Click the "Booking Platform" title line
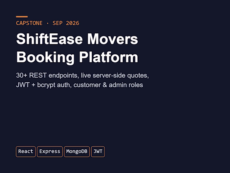This screenshot has height=173, width=230. (x=77, y=57)
